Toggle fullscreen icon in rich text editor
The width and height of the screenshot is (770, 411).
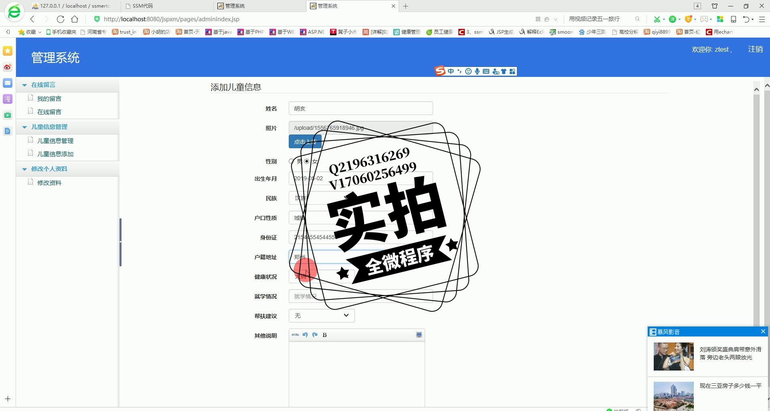point(419,335)
